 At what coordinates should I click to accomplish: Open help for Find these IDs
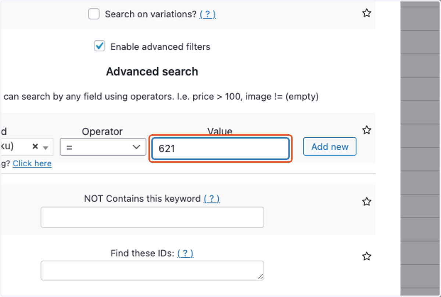[x=185, y=253]
